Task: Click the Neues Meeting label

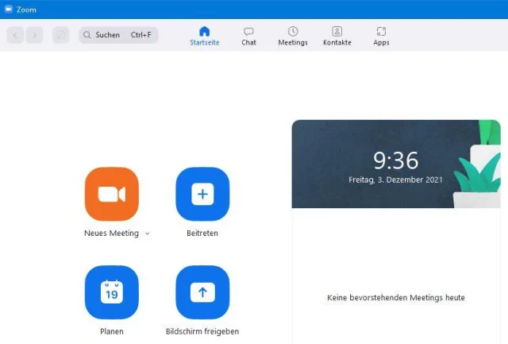Action: click(111, 233)
